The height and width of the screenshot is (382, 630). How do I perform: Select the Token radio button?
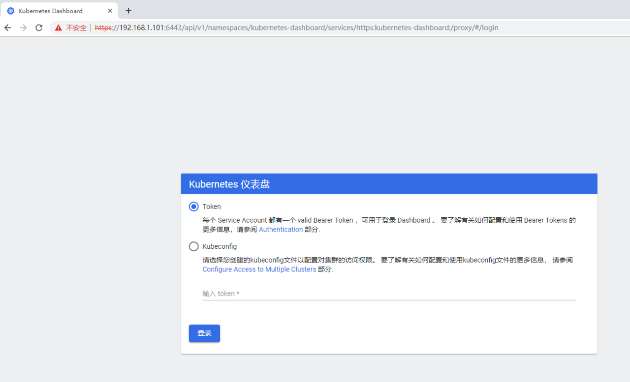193,206
